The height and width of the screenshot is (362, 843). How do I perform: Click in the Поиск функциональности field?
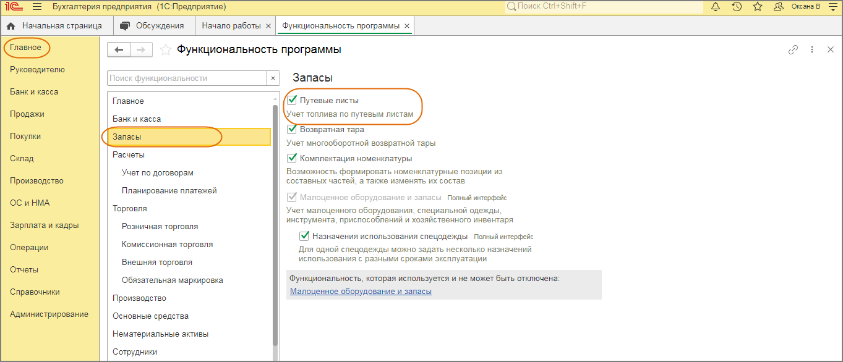(187, 78)
